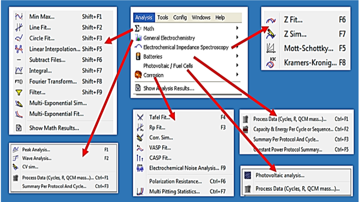This screenshot has height=202, width=359.
Task: Click the Batteries menu battery icon
Action: click(x=138, y=56)
